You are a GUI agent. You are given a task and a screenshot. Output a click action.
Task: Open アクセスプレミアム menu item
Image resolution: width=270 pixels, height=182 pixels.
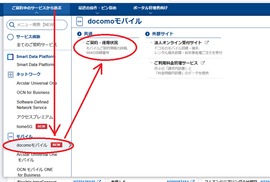(x=35, y=117)
